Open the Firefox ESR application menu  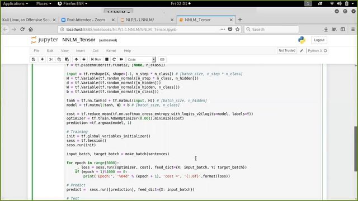click(72, 3)
